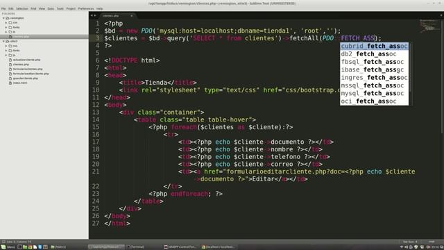
Task: Click the editor vertical scrollbar
Action: pyautogui.click(x=443, y=76)
